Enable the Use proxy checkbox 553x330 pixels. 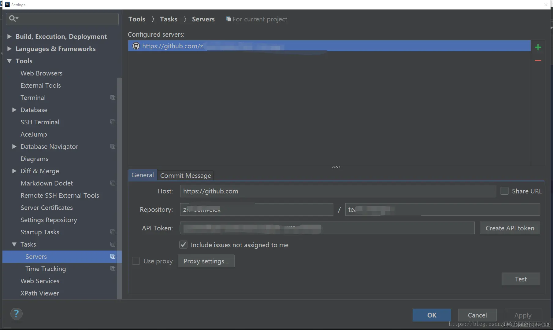136,261
